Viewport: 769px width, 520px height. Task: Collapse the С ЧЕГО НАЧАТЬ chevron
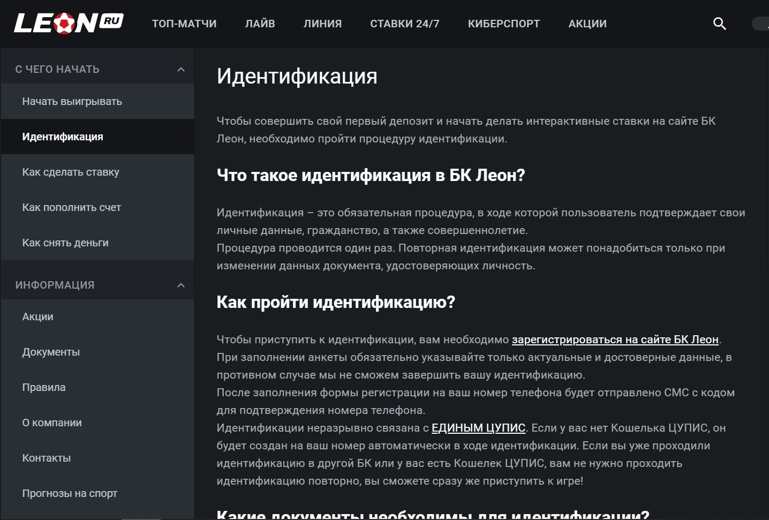point(181,69)
